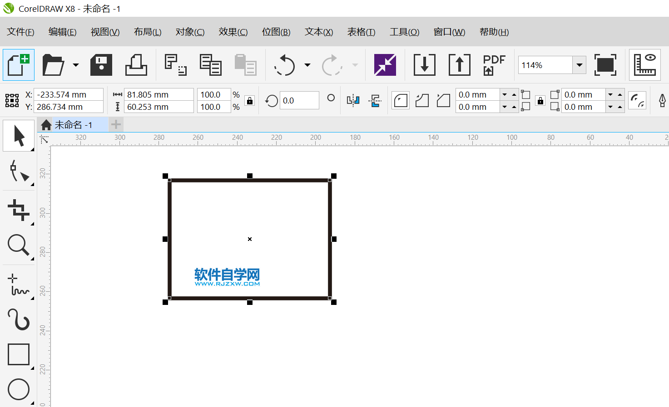The height and width of the screenshot is (407, 669).
Task: Pick the Ellipse tool
Action: pyautogui.click(x=19, y=389)
